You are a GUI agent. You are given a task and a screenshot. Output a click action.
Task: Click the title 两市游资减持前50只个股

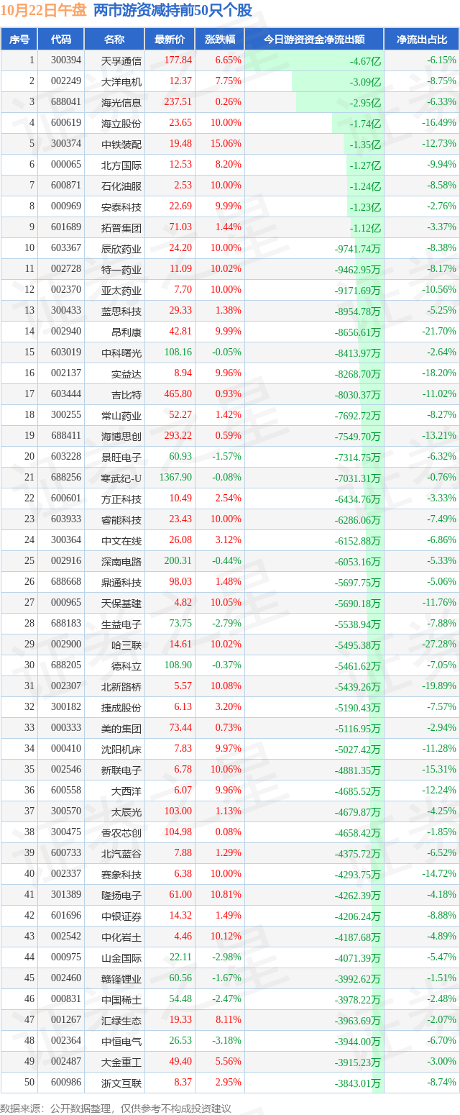click(x=172, y=11)
